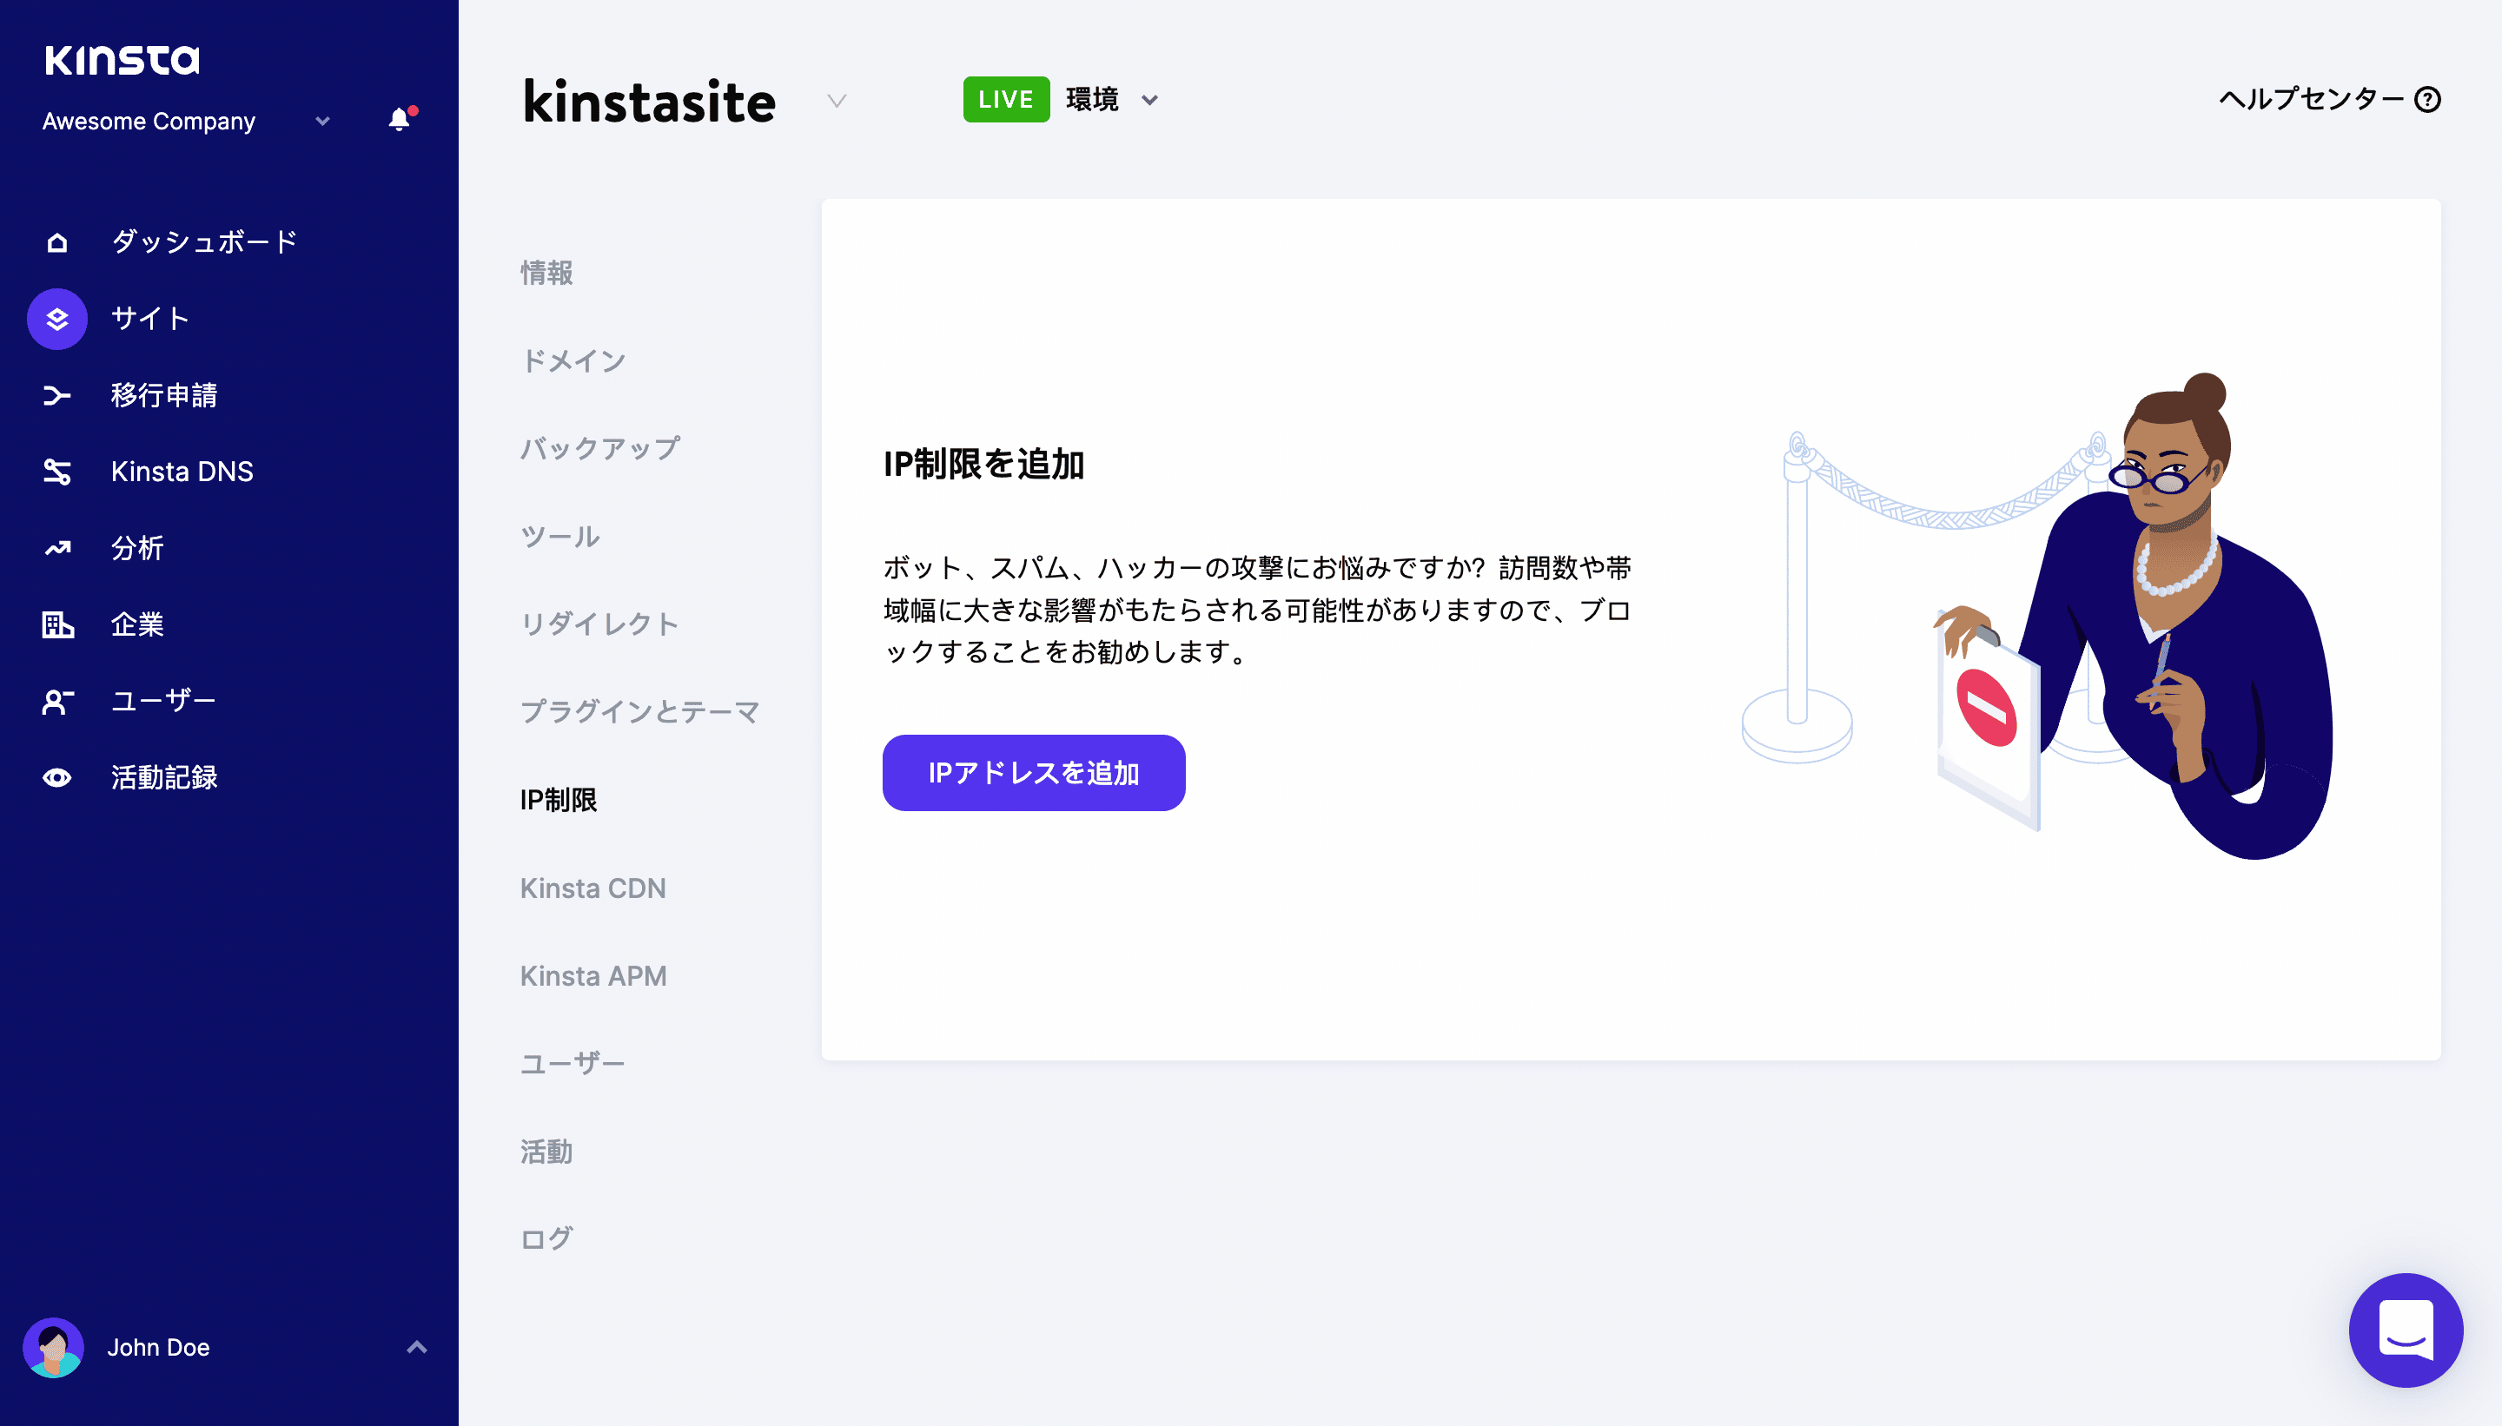Image resolution: width=2502 pixels, height=1426 pixels.
Task: Select the IP制限 tab
Action: [559, 800]
